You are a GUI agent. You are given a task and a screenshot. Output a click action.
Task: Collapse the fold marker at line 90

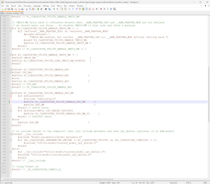point(11,134)
